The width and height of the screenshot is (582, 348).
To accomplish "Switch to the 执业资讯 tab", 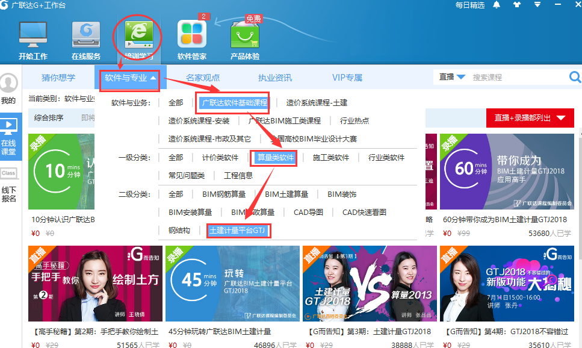I will [275, 78].
